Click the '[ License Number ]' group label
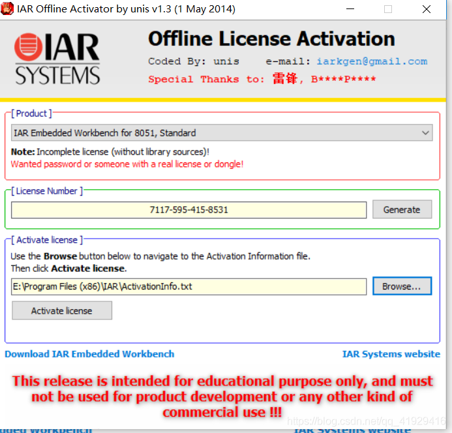 (x=47, y=191)
